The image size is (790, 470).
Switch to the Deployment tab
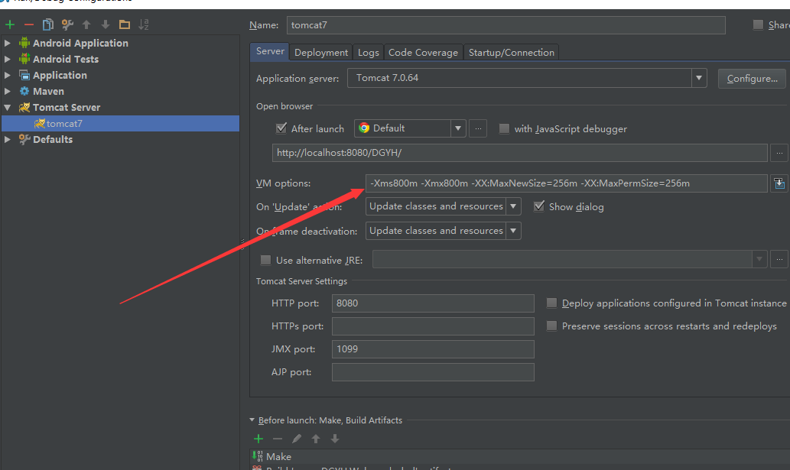tap(321, 52)
